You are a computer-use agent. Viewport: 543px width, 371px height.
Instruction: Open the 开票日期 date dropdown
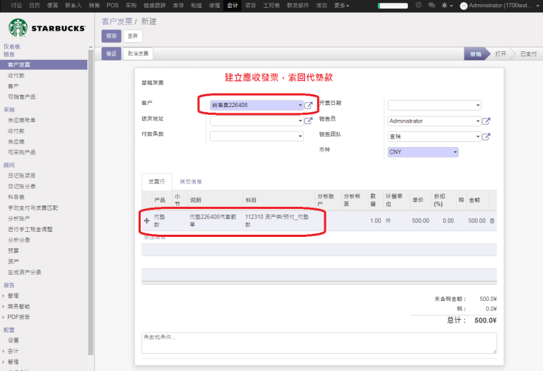coord(434,105)
